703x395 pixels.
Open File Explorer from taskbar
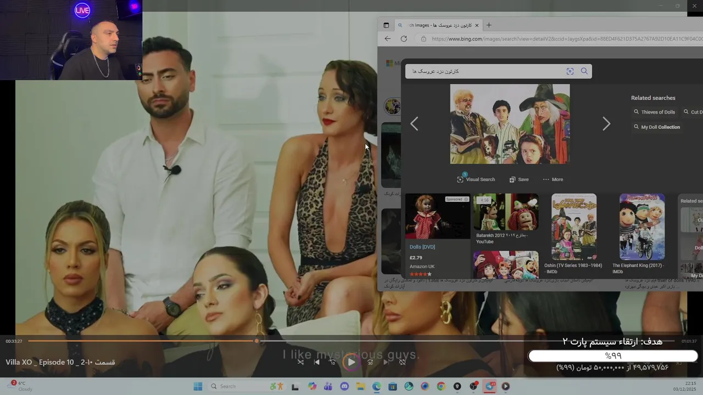point(360,386)
